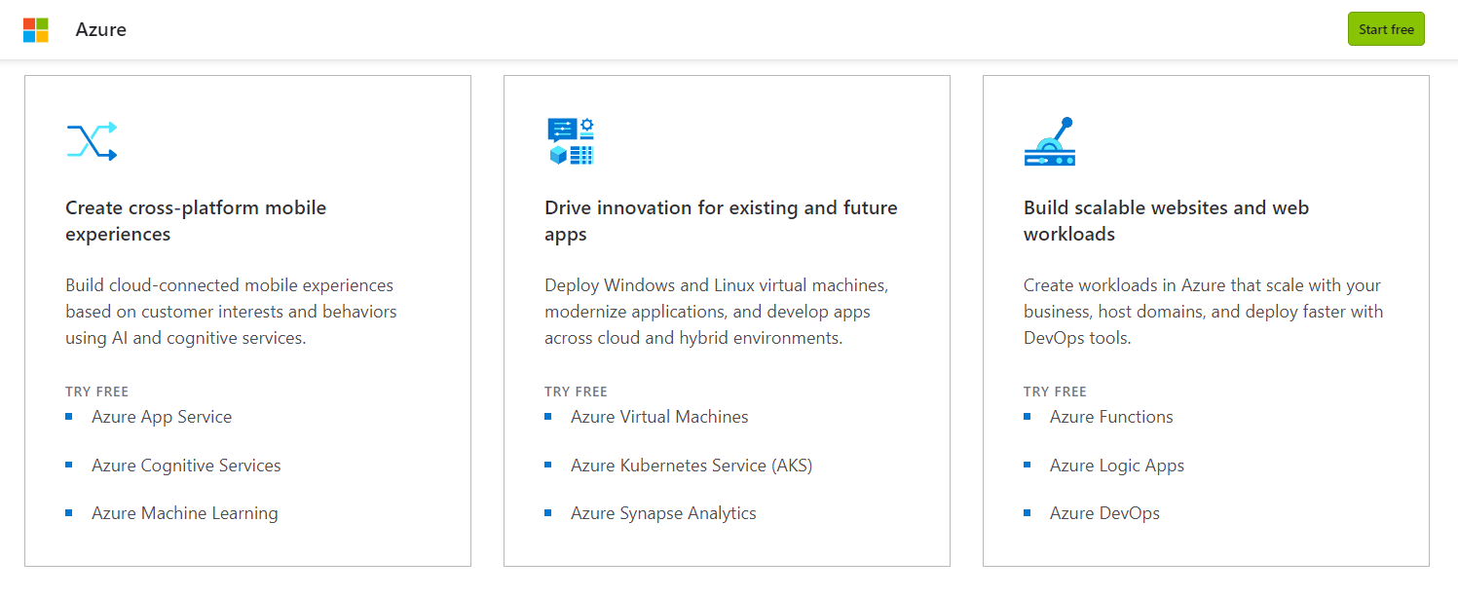This screenshot has width=1458, height=597.
Task: Go to Azure Machine Learning
Action: [x=184, y=513]
